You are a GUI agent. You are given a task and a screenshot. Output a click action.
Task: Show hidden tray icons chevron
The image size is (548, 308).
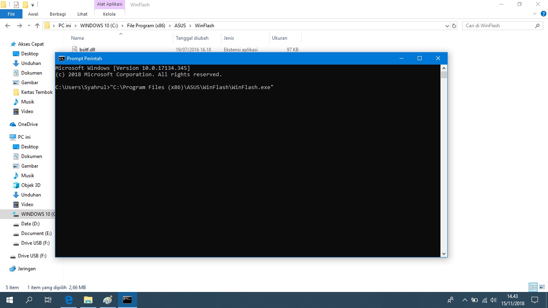coord(465,300)
